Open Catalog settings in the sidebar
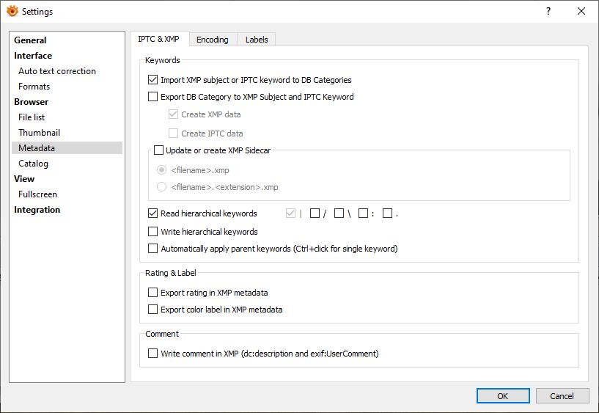Viewport: 599px width, 413px height. click(34, 164)
